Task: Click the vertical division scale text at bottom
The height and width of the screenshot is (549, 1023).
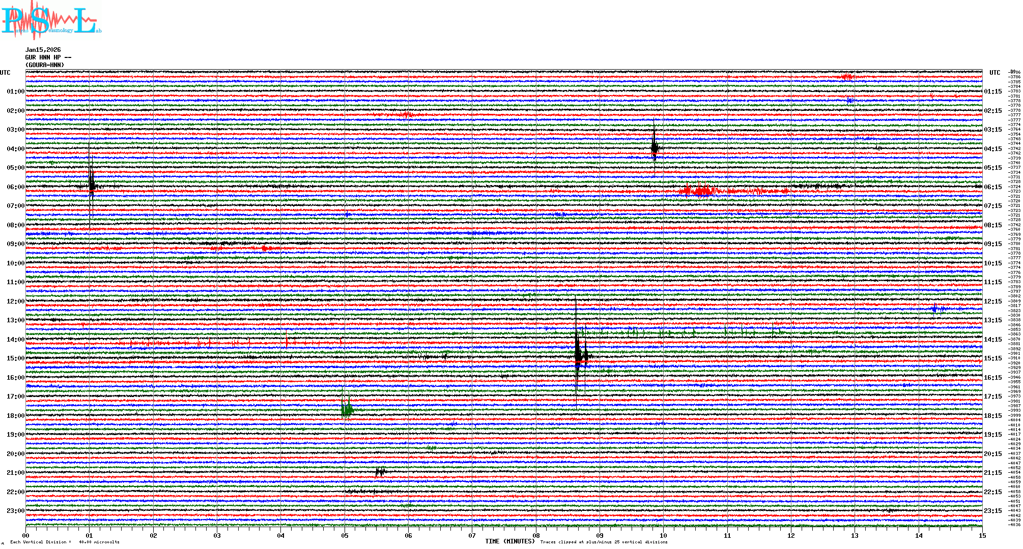Action: pos(65,542)
